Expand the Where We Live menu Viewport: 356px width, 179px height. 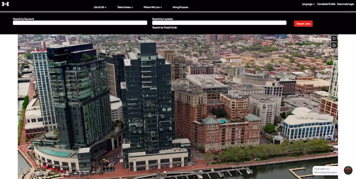coord(153,7)
